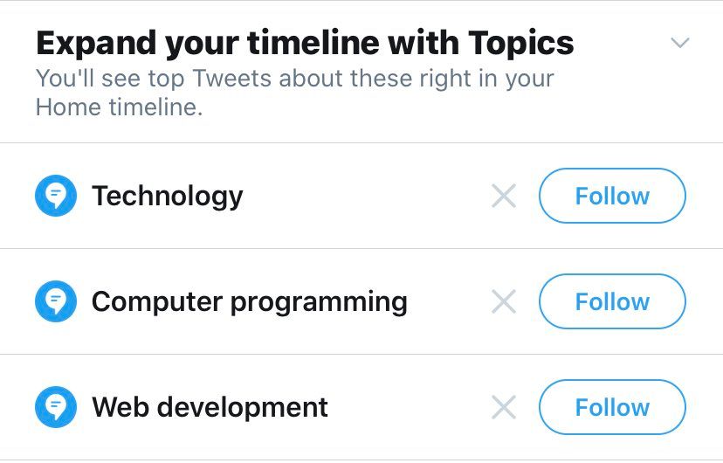Remove Web development suggestion using X
This screenshot has height=463, width=723.
(504, 407)
